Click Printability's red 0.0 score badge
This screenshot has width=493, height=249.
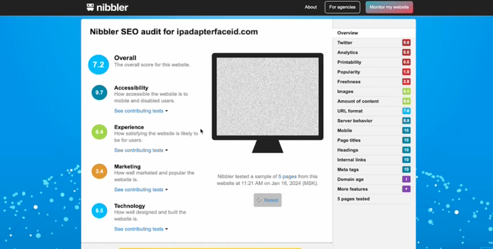coord(406,62)
